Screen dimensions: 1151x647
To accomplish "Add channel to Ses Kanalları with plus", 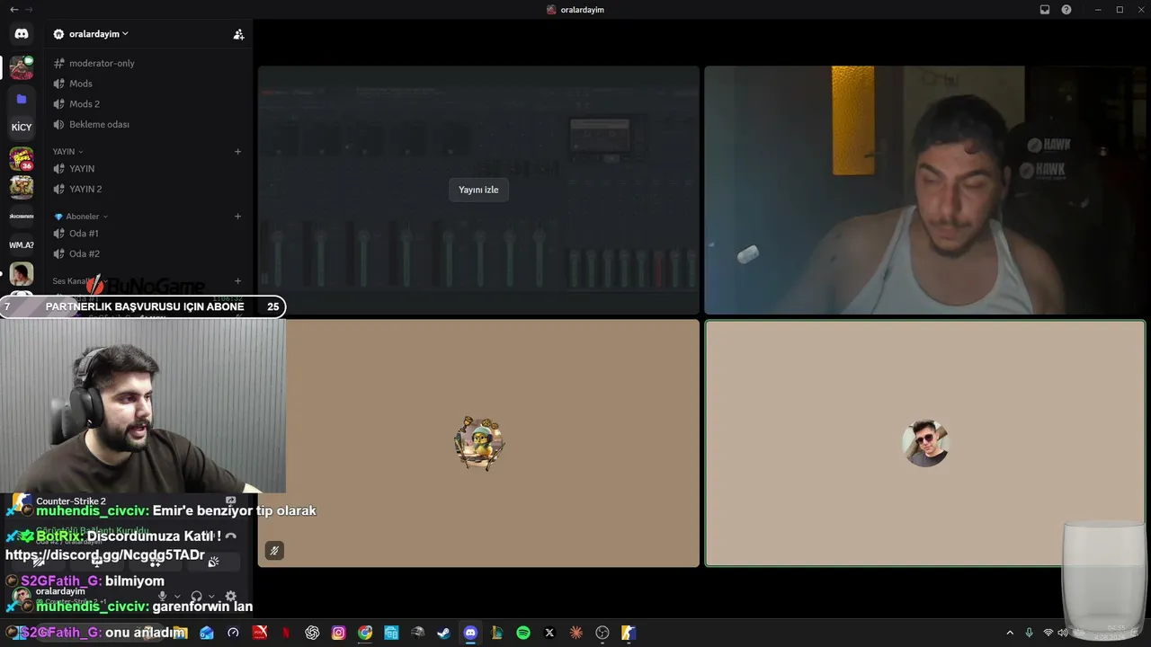I will pyautogui.click(x=237, y=281).
